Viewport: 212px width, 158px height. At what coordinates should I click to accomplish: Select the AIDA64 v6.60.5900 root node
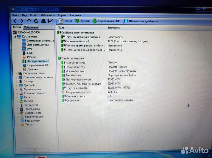pyautogui.click(x=26, y=32)
